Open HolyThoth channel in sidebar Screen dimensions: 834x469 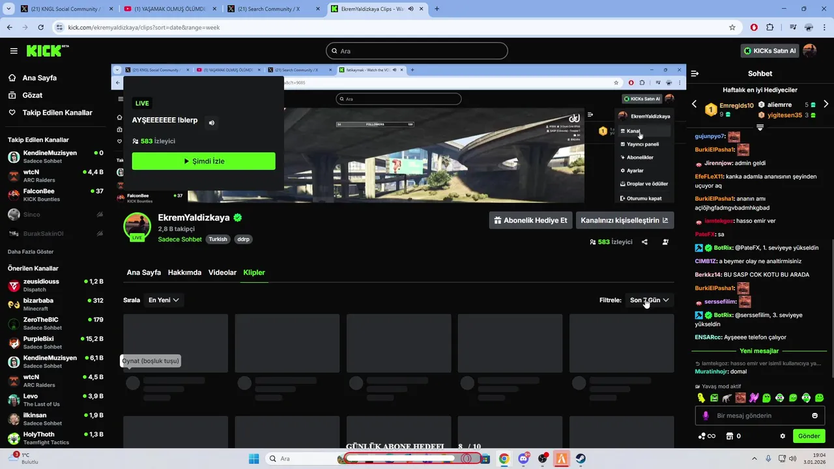coord(55,438)
